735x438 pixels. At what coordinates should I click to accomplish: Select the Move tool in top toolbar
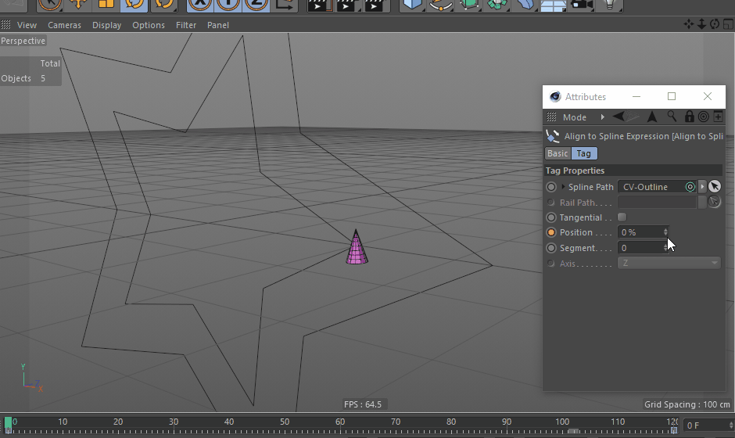pyautogui.click(x=78, y=5)
